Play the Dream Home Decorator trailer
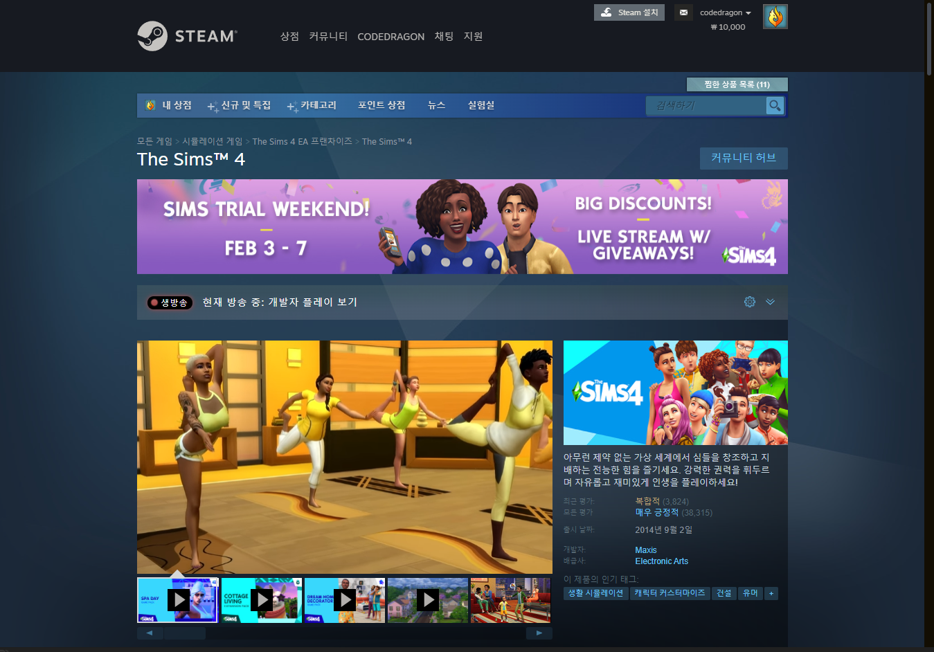This screenshot has width=934, height=652. pos(344,600)
